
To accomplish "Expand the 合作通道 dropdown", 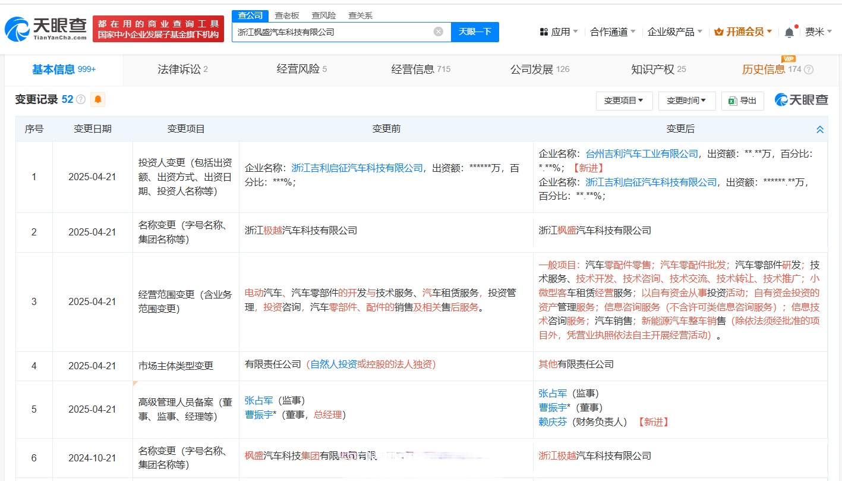I will (x=613, y=32).
